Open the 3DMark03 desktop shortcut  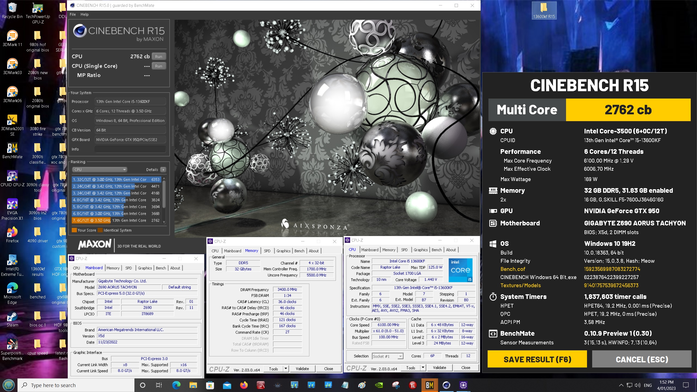(x=12, y=67)
